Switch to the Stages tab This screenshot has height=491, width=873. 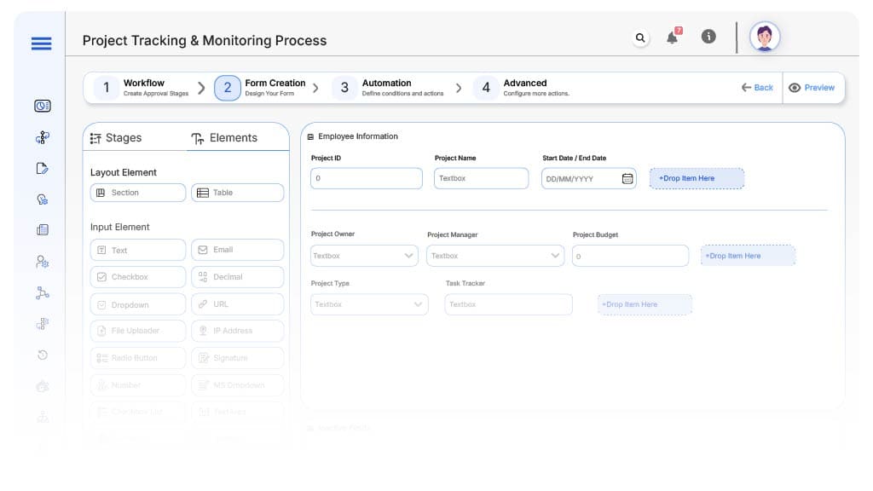(116, 138)
